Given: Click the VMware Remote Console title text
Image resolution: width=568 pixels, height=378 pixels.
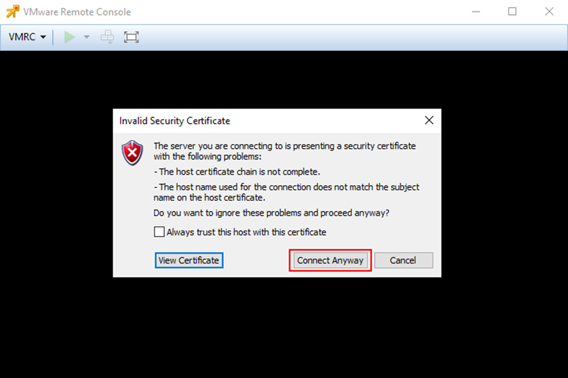Looking at the screenshot, I should 77,12.
